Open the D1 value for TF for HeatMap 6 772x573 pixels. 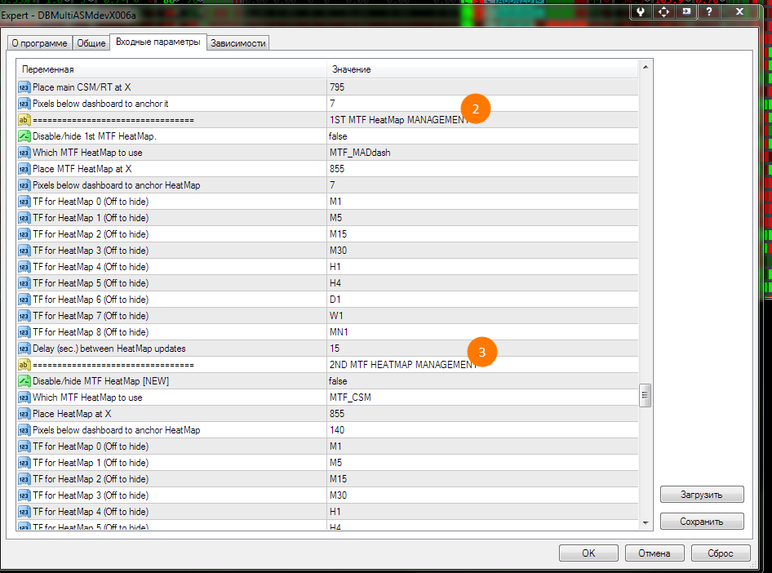[482, 300]
